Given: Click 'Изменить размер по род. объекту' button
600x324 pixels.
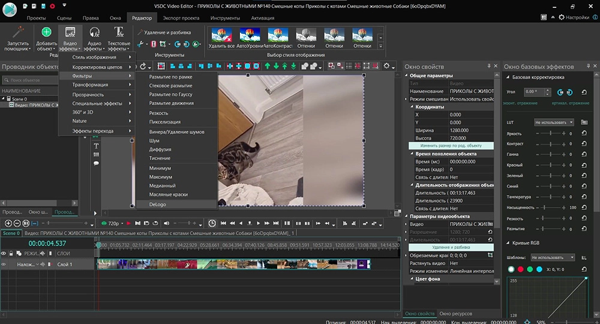Looking at the screenshot, I should (451, 146).
